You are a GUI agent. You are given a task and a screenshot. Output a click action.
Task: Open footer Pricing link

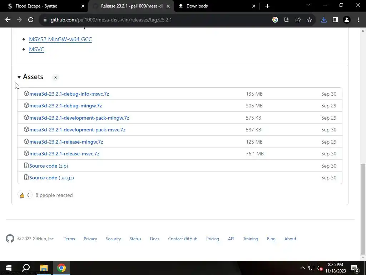tap(213, 239)
